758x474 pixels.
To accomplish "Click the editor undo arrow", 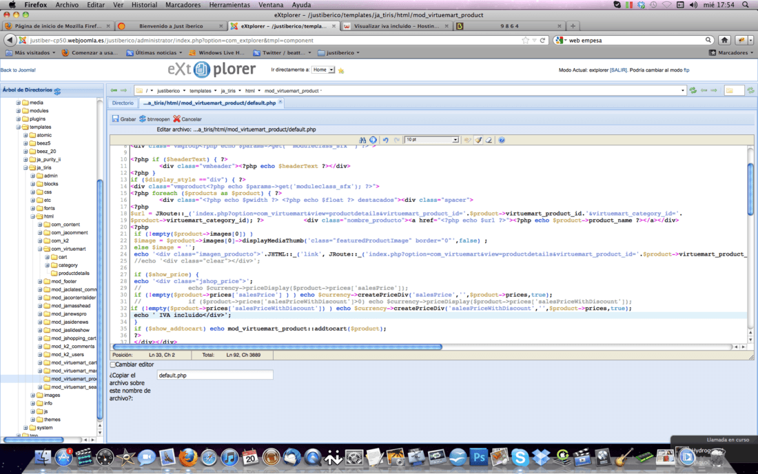I will [386, 140].
